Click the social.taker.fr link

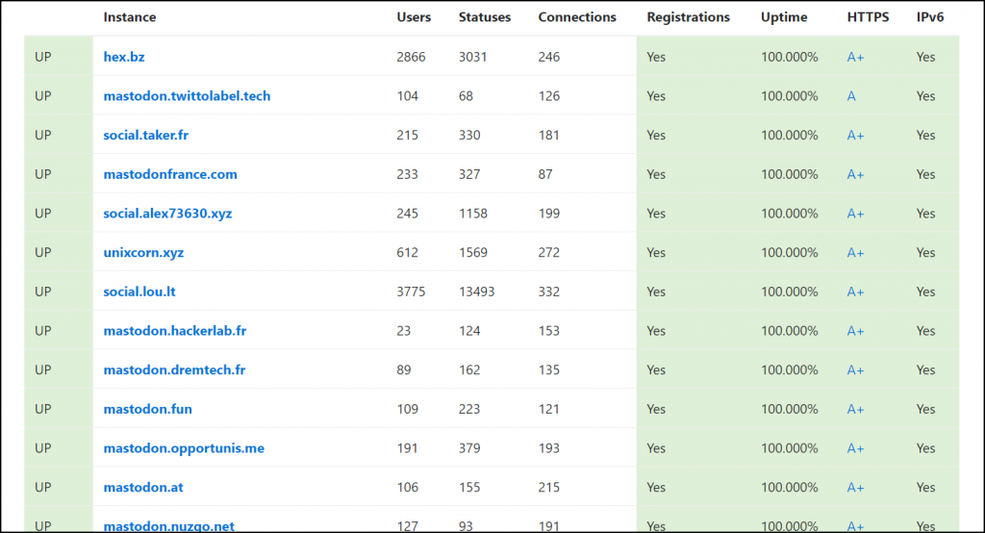point(146,136)
